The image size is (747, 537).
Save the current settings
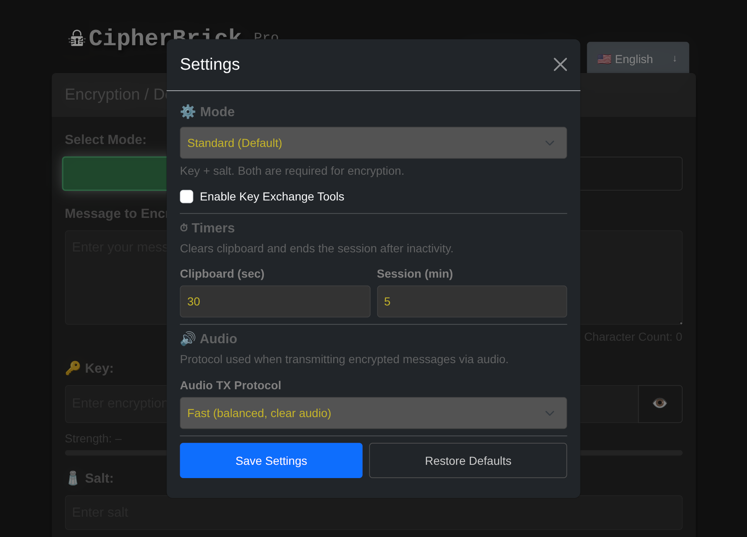[x=271, y=460]
